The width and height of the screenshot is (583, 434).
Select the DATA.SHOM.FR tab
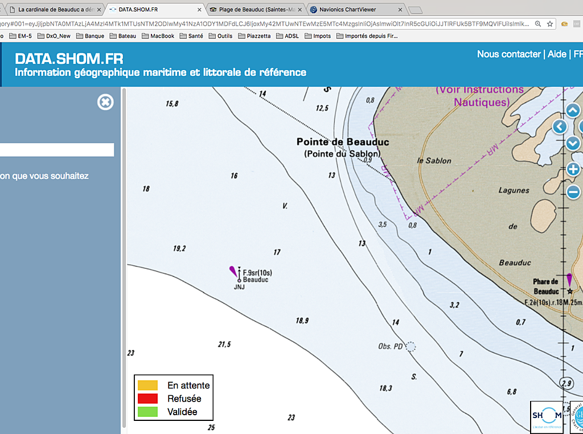click(x=155, y=10)
